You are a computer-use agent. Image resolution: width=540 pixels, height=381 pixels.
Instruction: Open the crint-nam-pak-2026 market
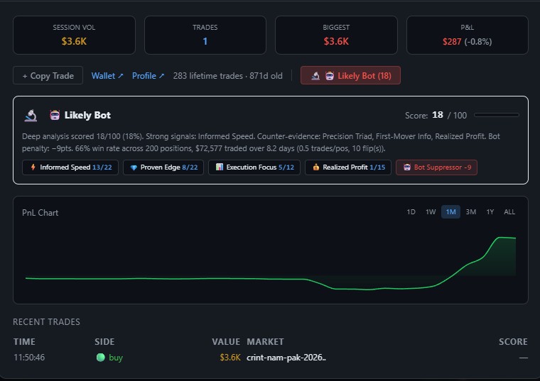coord(286,358)
